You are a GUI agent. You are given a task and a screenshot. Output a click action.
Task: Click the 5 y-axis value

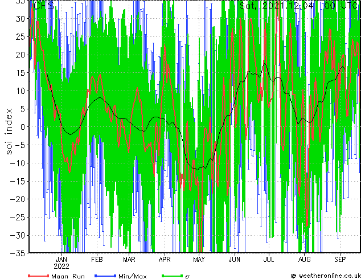click(22, 109)
